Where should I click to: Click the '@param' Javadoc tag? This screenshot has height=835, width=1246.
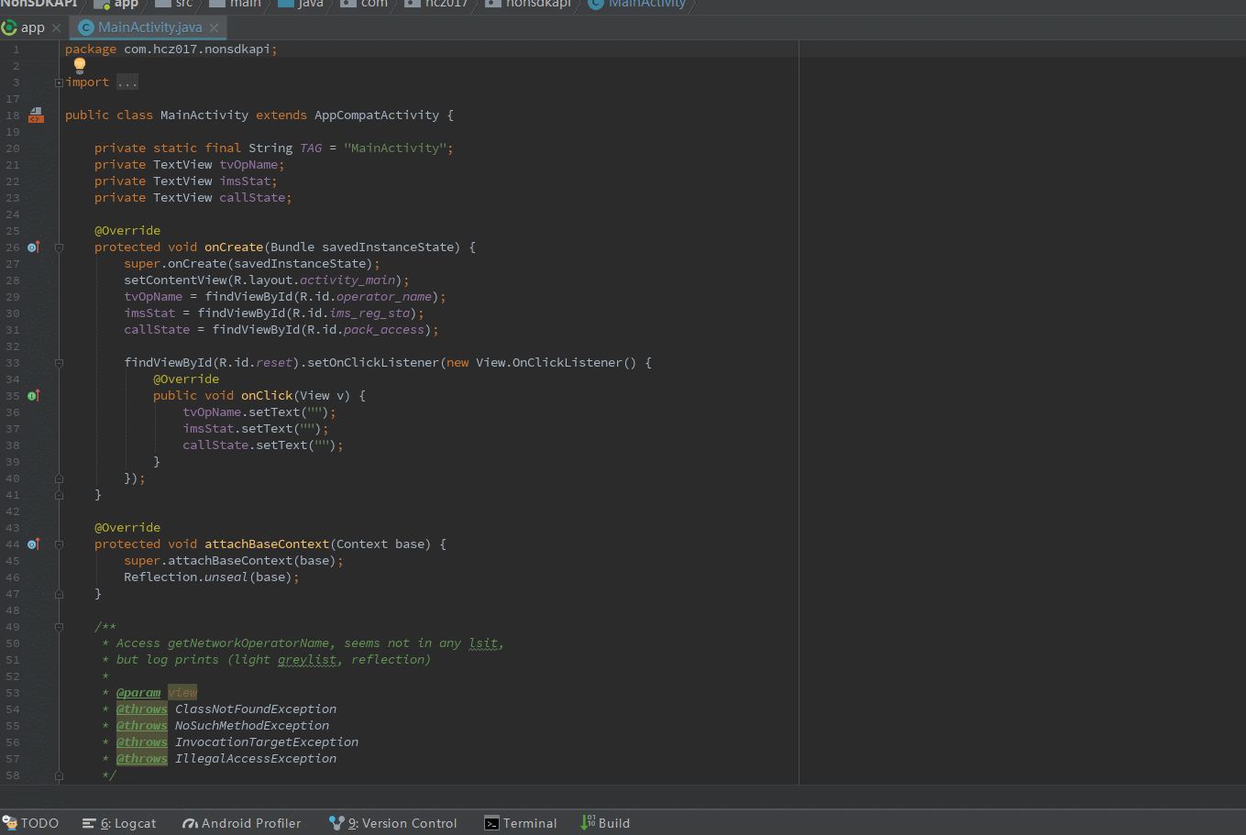138,693
